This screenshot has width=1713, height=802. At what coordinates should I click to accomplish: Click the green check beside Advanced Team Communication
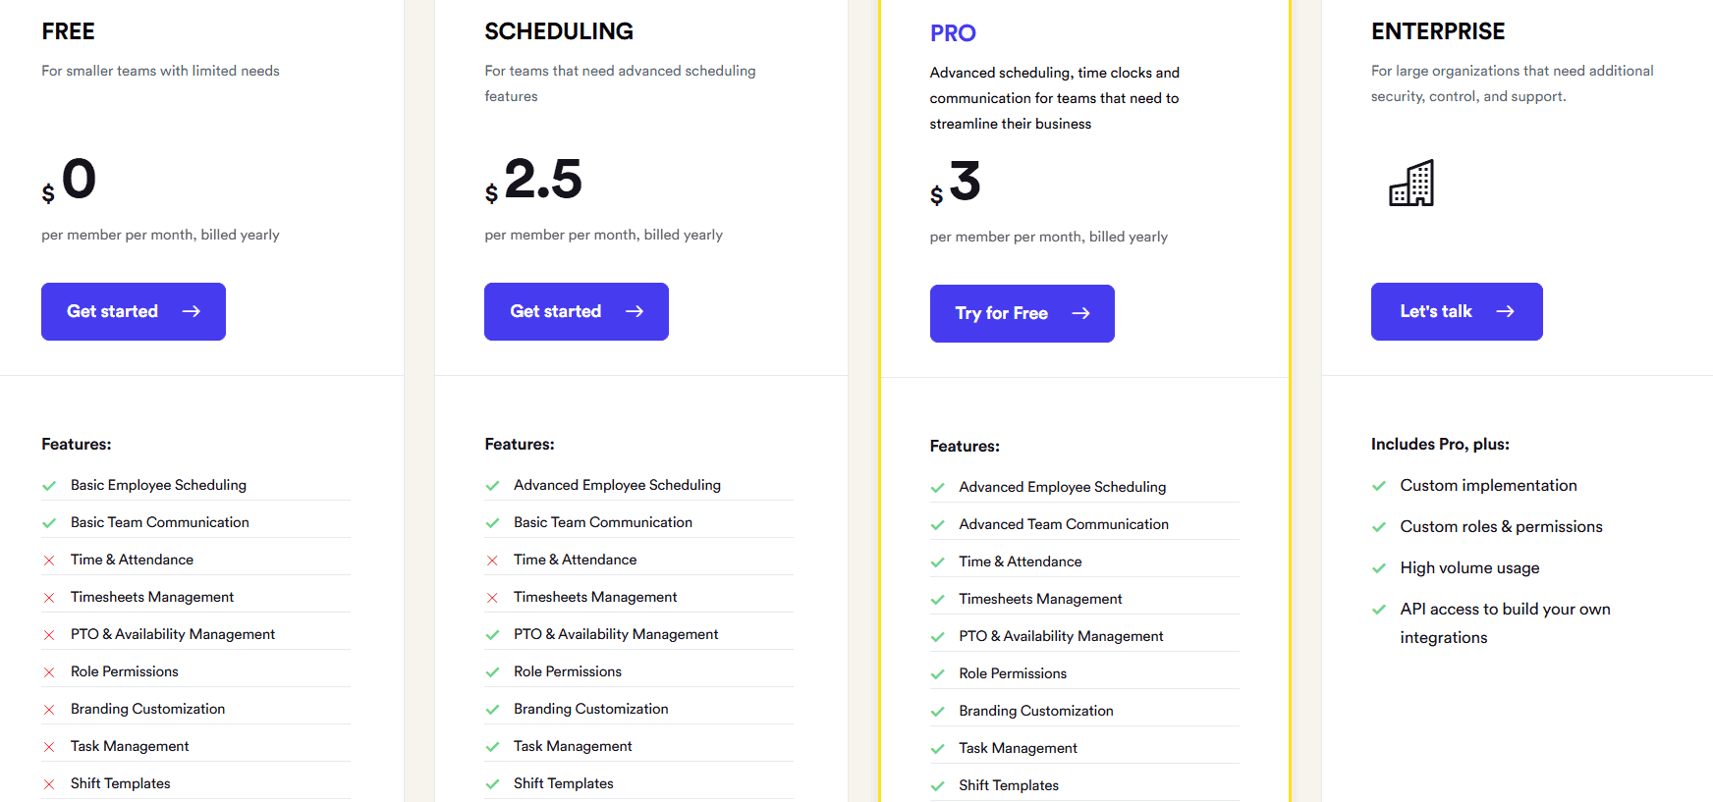pyautogui.click(x=938, y=524)
